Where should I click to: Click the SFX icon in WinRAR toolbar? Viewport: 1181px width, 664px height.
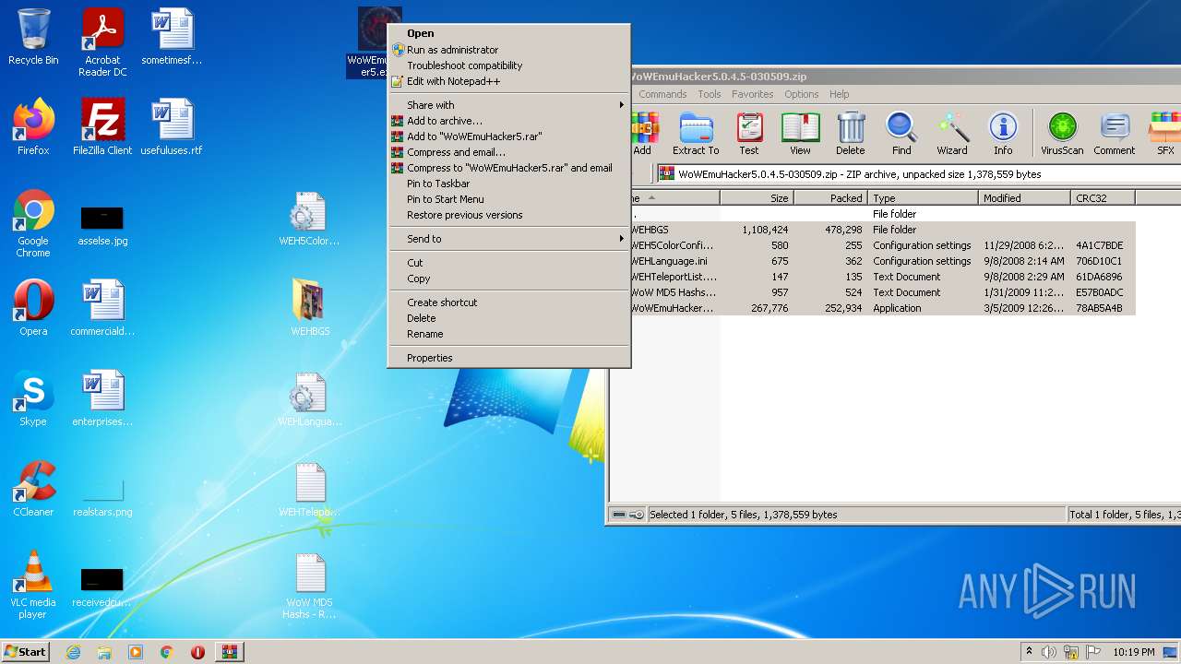pyautogui.click(x=1164, y=134)
